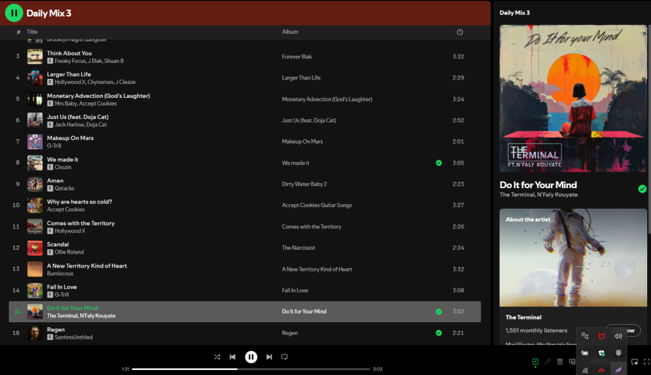The height and width of the screenshot is (375, 651).
Task: Open the Makeup On Mars song title
Action: tap(70, 138)
